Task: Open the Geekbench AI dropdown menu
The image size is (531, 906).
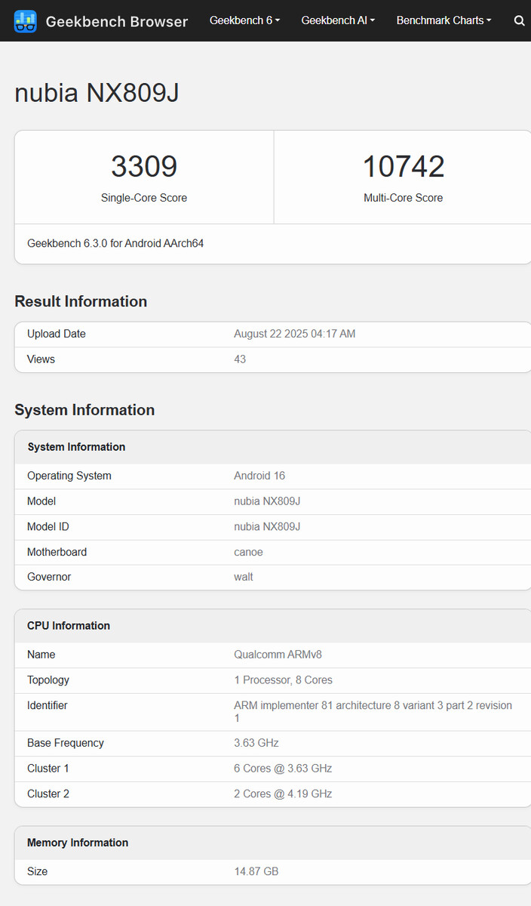Action: [x=338, y=20]
